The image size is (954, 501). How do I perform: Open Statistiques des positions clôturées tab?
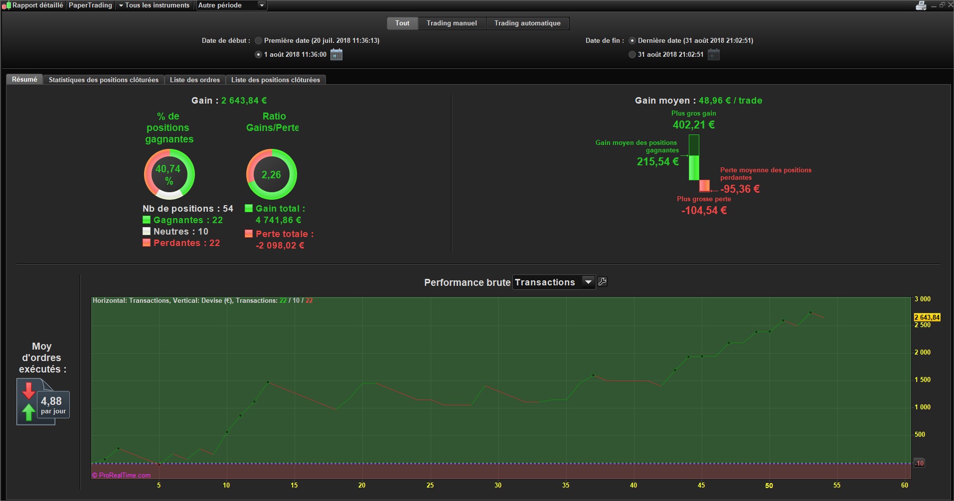click(104, 80)
